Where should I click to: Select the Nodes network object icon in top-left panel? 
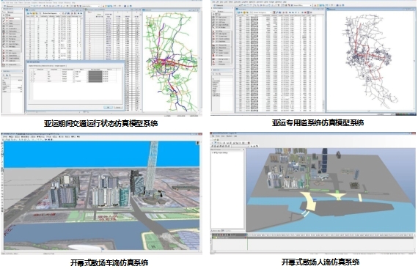pyautogui.click(x=4, y=18)
